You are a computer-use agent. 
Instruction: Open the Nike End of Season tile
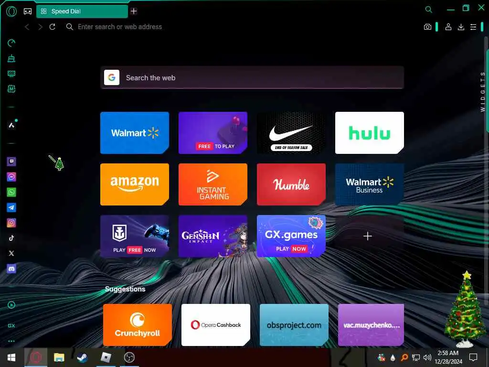pyautogui.click(x=291, y=133)
